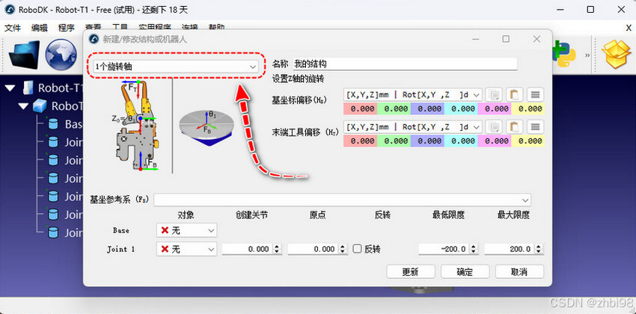Click the magenta rotation value in the 基坐标偏移 row
The height and width of the screenshot is (314, 636).
[495, 108]
